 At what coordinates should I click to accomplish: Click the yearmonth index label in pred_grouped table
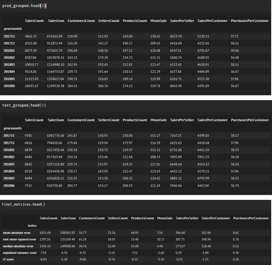(x=12, y=29)
